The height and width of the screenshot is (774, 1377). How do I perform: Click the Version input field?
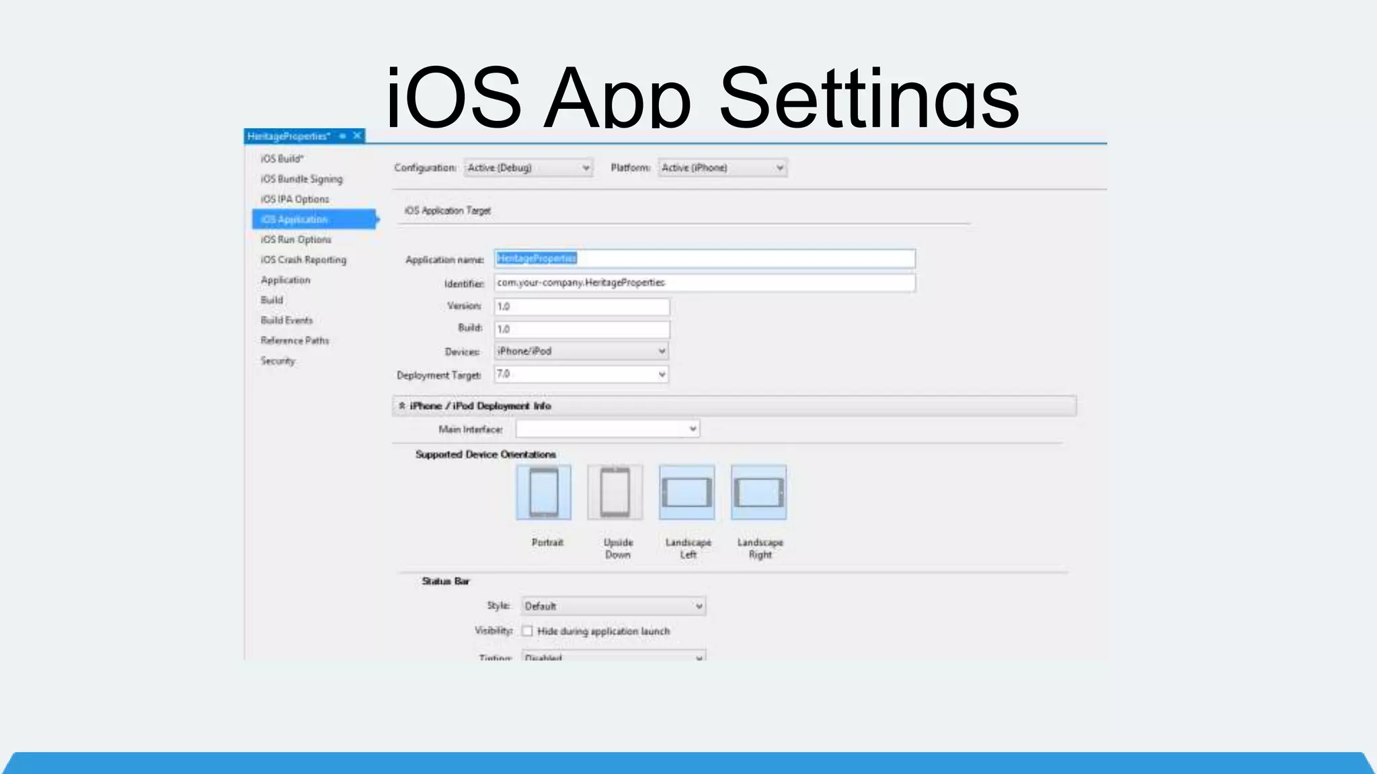[x=582, y=306]
